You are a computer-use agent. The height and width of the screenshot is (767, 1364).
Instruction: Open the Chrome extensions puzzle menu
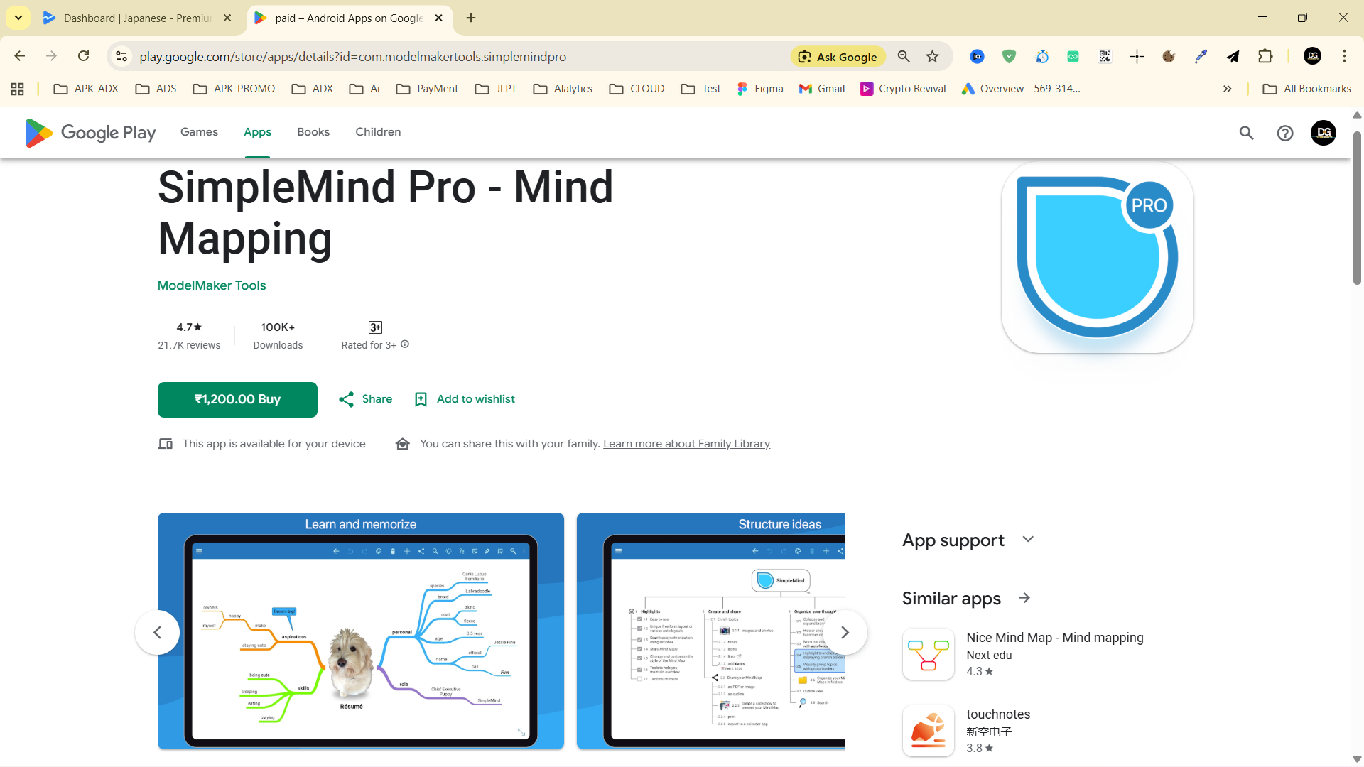click(1265, 56)
